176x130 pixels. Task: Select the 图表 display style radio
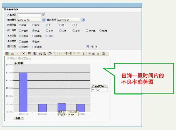[33, 41]
